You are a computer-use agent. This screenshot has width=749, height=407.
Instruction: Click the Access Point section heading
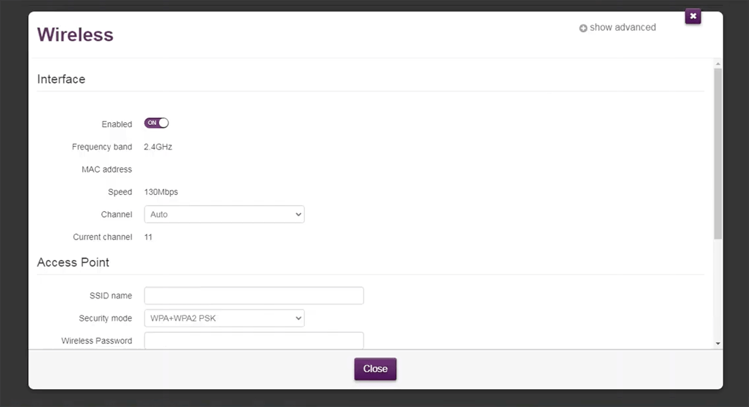tap(73, 262)
